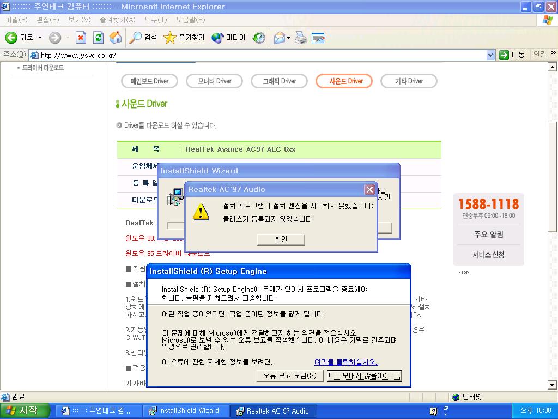The height and width of the screenshot is (419, 558).
Task: Open the Mail button dropdown arrow
Action: (x=289, y=38)
